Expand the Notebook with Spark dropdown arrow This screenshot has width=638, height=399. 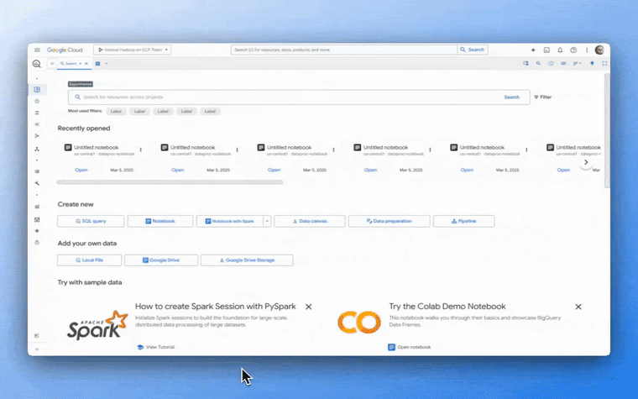click(x=267, y=221)
